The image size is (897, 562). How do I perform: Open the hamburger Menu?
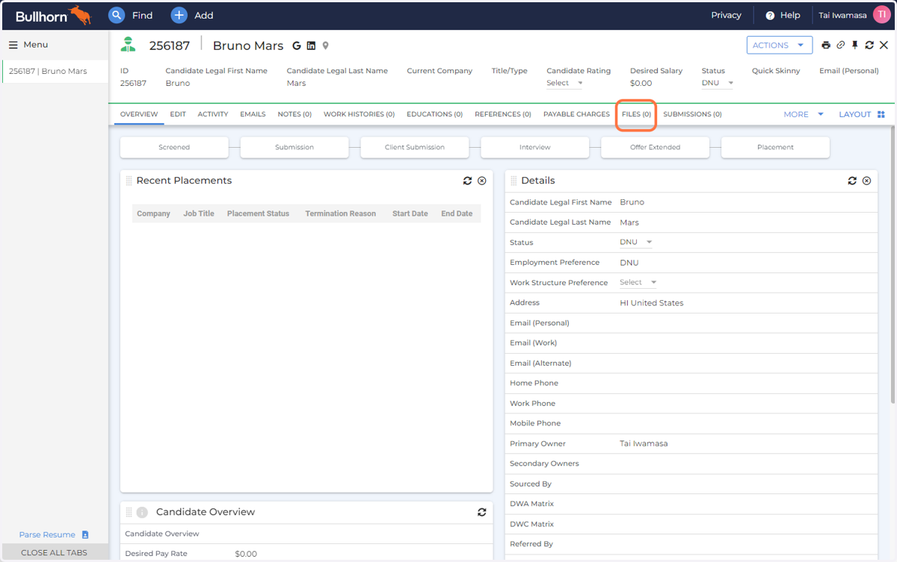click(28, 45)
